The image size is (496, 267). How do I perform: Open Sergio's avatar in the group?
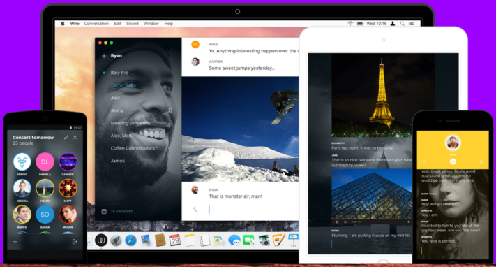click(x=22, y=161)
